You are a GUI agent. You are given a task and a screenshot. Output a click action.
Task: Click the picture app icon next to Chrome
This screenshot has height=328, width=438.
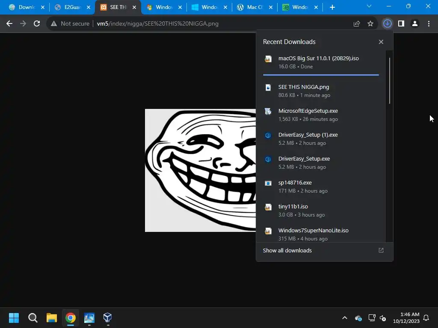89,318
